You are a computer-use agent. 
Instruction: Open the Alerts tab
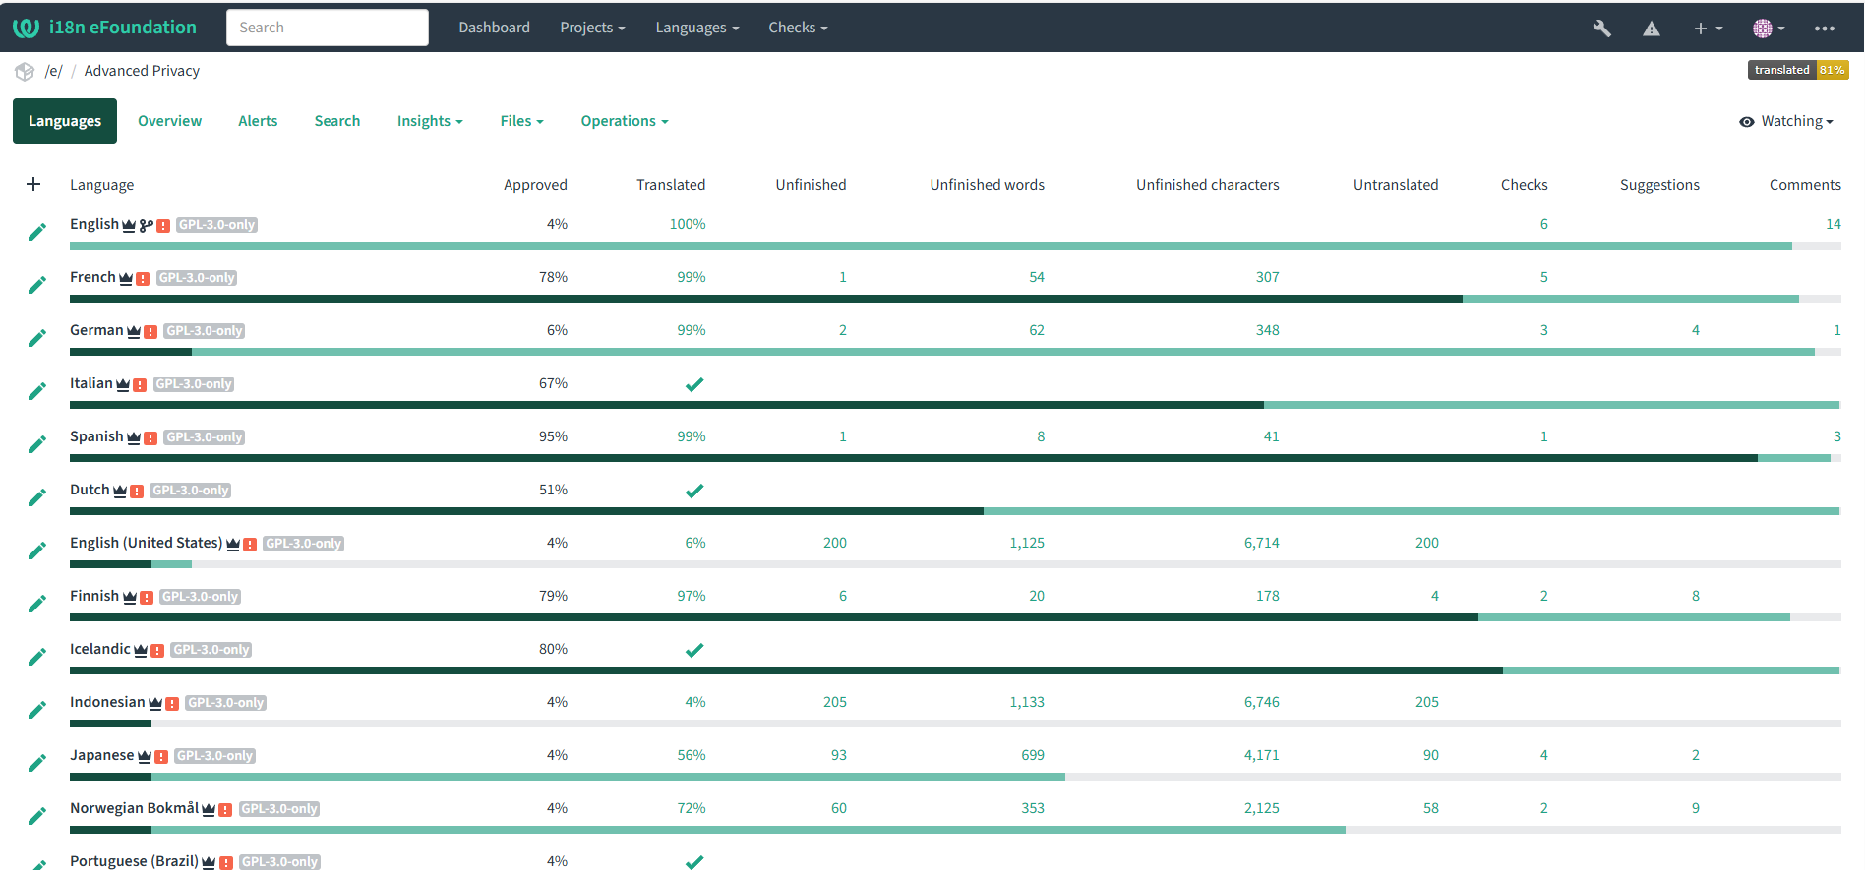(258, 121)
